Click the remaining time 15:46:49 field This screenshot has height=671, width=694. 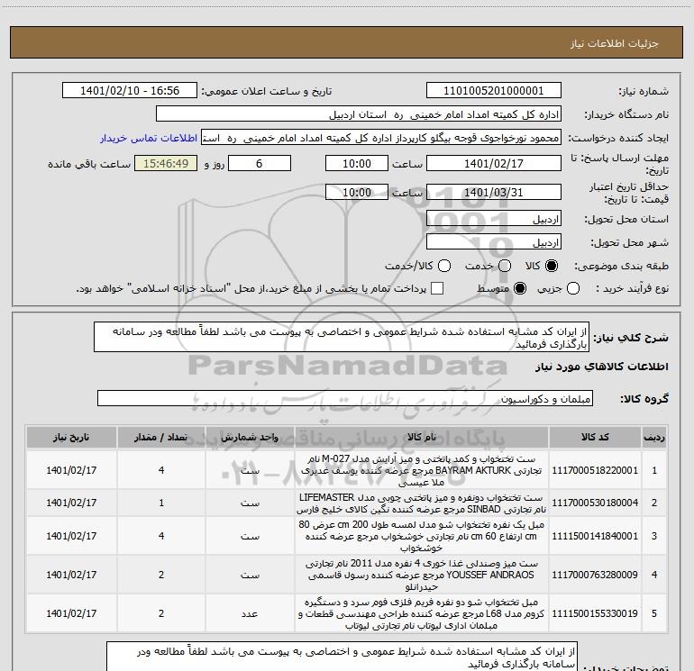pos(166,163)
